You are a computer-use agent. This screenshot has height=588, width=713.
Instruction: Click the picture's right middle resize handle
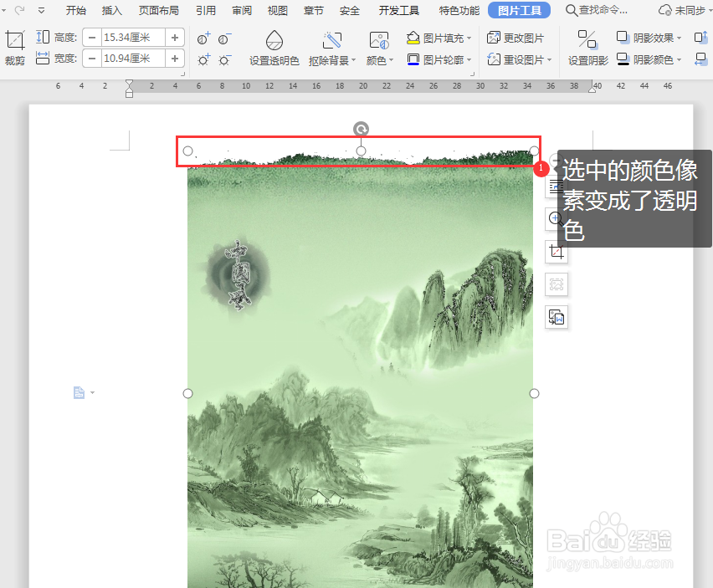tap(534, 393)
